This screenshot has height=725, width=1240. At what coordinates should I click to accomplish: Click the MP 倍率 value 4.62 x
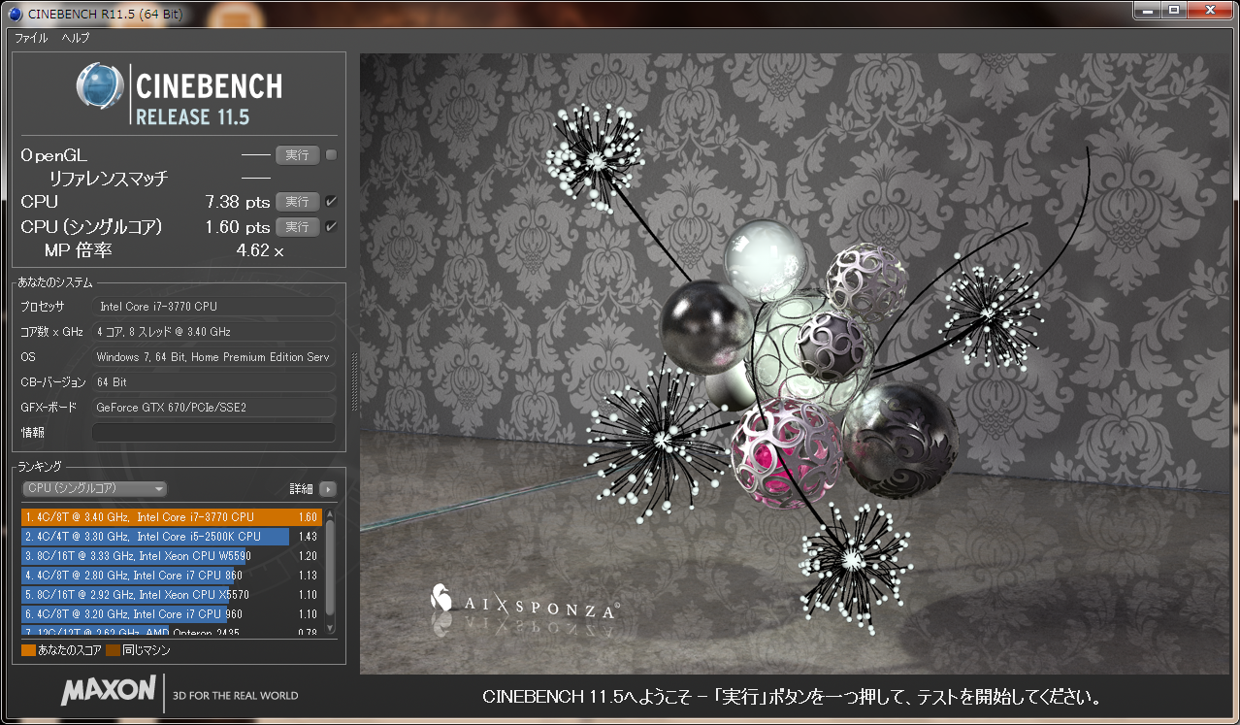(x=260, y=250)
